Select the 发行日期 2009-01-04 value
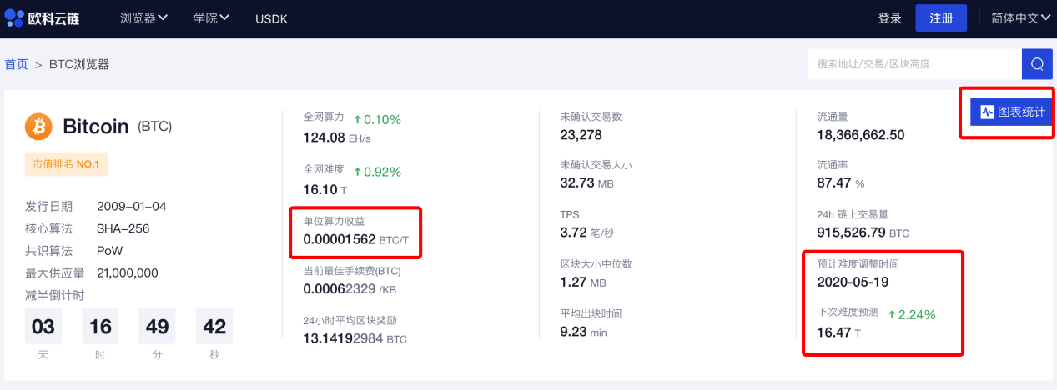The height and width of the screenshot is (390, 1057). click(131, 206)
